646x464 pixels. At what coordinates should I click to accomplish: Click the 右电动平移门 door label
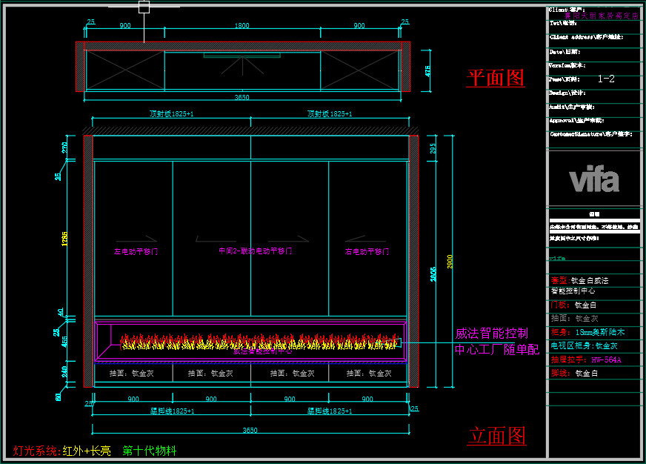tap(367, 251)
